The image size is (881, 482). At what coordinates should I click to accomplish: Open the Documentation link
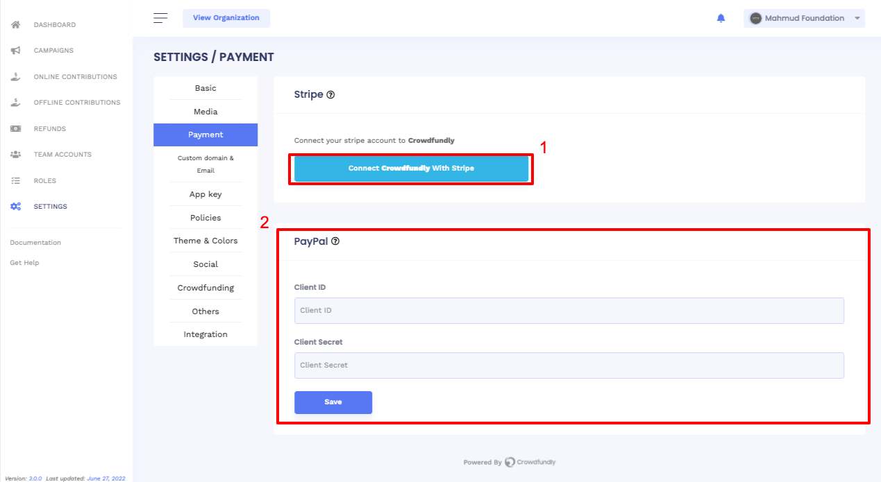pos(35,243)
